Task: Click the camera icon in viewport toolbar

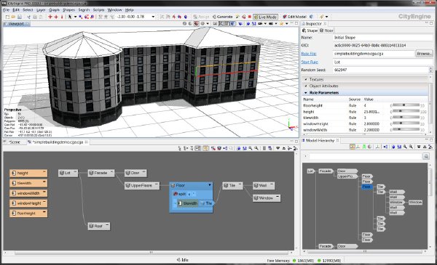Action: click(x=260, y=24)
